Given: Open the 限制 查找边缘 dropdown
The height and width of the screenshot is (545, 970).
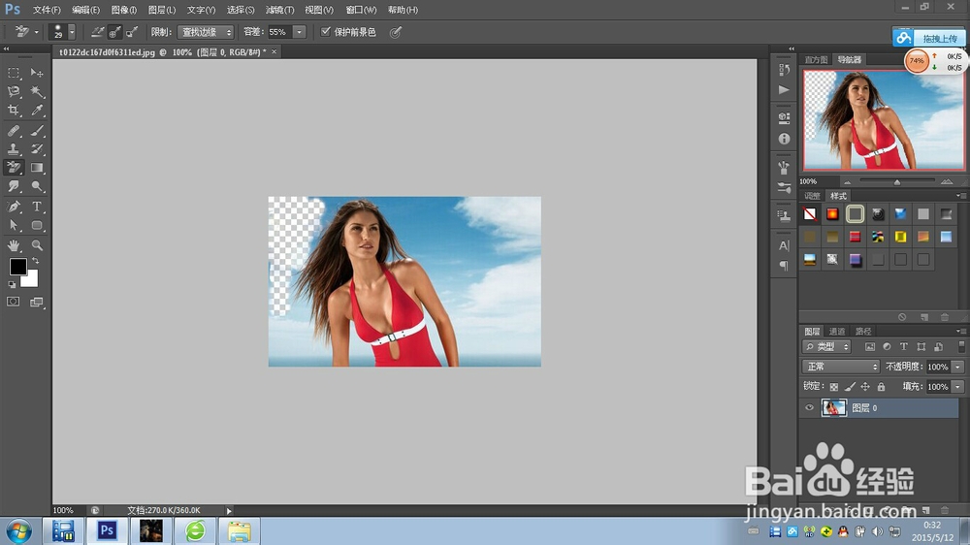Looking at the screenshot, I should click(206, 32).
